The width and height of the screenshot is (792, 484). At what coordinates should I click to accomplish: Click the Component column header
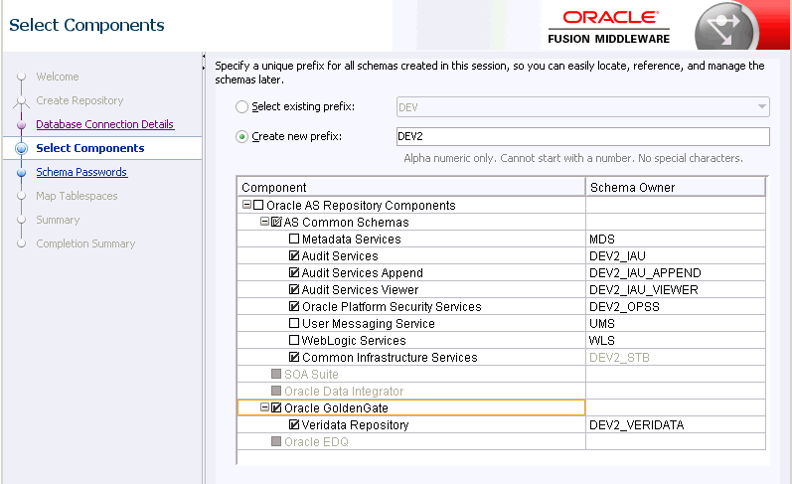pyautogui.click(x=411, y=187)
